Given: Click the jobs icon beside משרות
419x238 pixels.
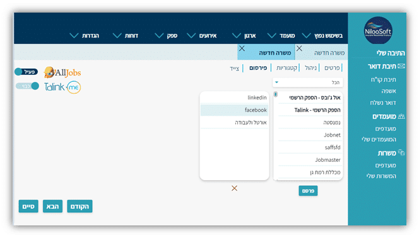Looking at the screenshot, I should 401,152.
